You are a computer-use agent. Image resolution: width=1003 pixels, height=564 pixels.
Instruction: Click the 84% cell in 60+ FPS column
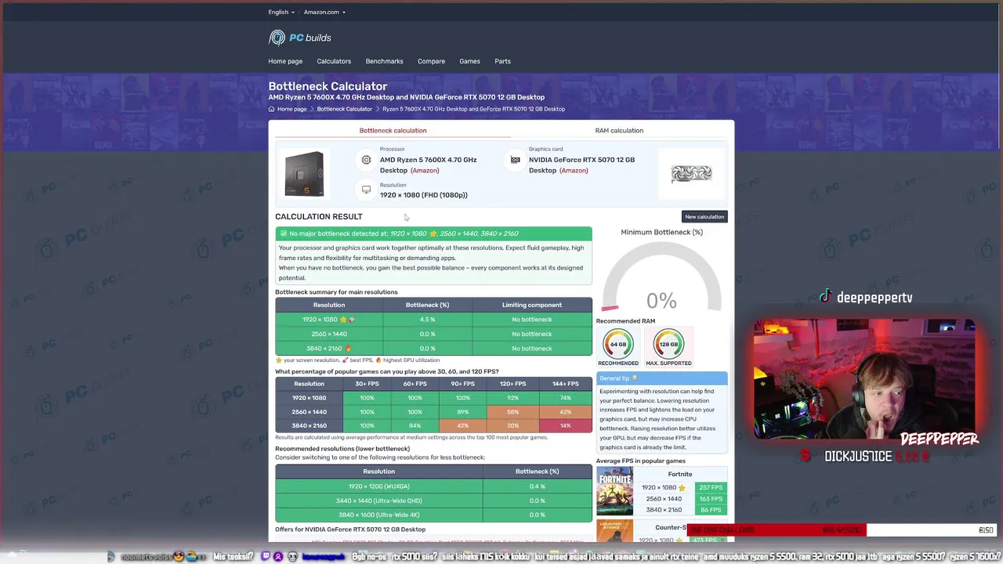click(x=415, y=425)
